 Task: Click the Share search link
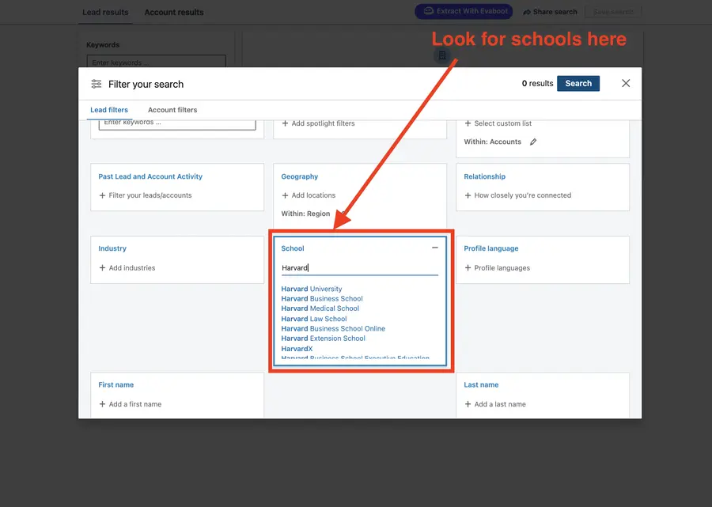click(550, 12)
